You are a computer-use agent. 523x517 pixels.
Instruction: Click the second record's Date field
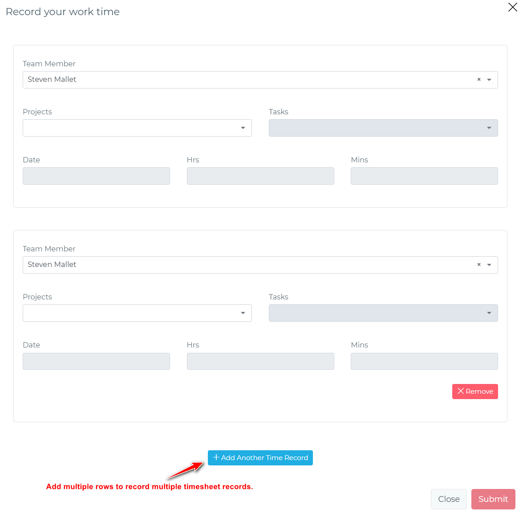point(96,361)
